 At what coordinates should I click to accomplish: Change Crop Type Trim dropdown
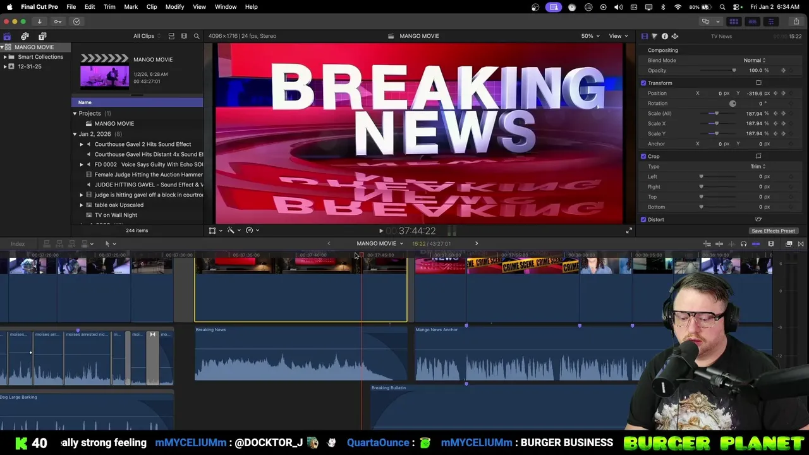click(758, 166)
